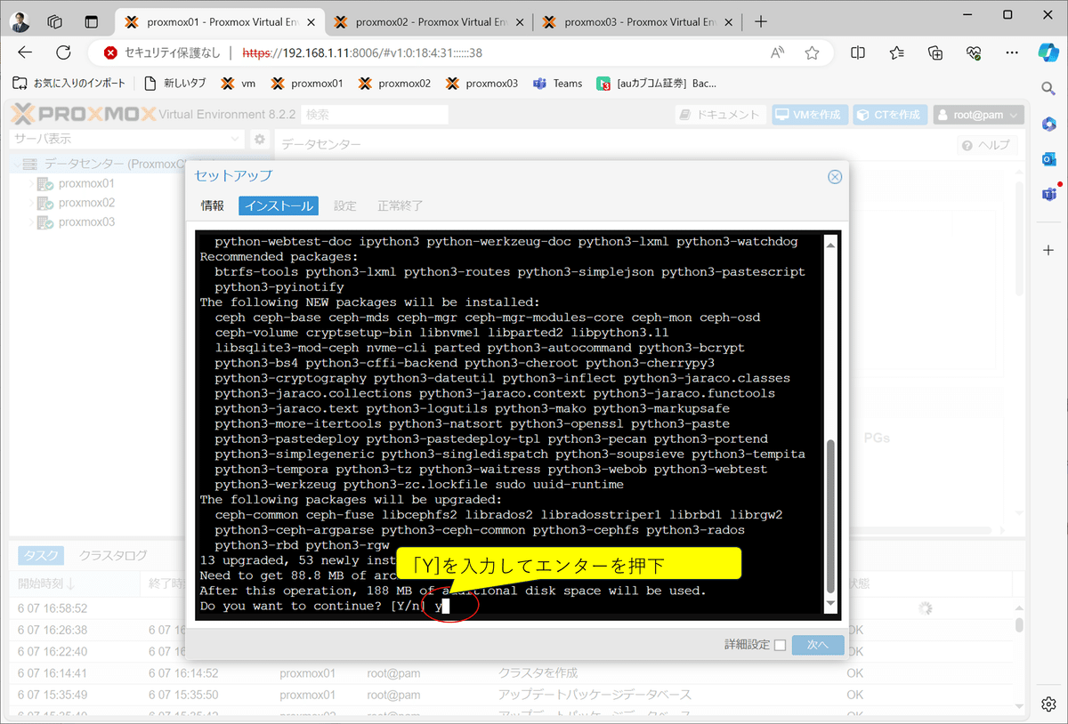
Task: Open the Read aloud icon in the address bar
Action: [778, 52]
